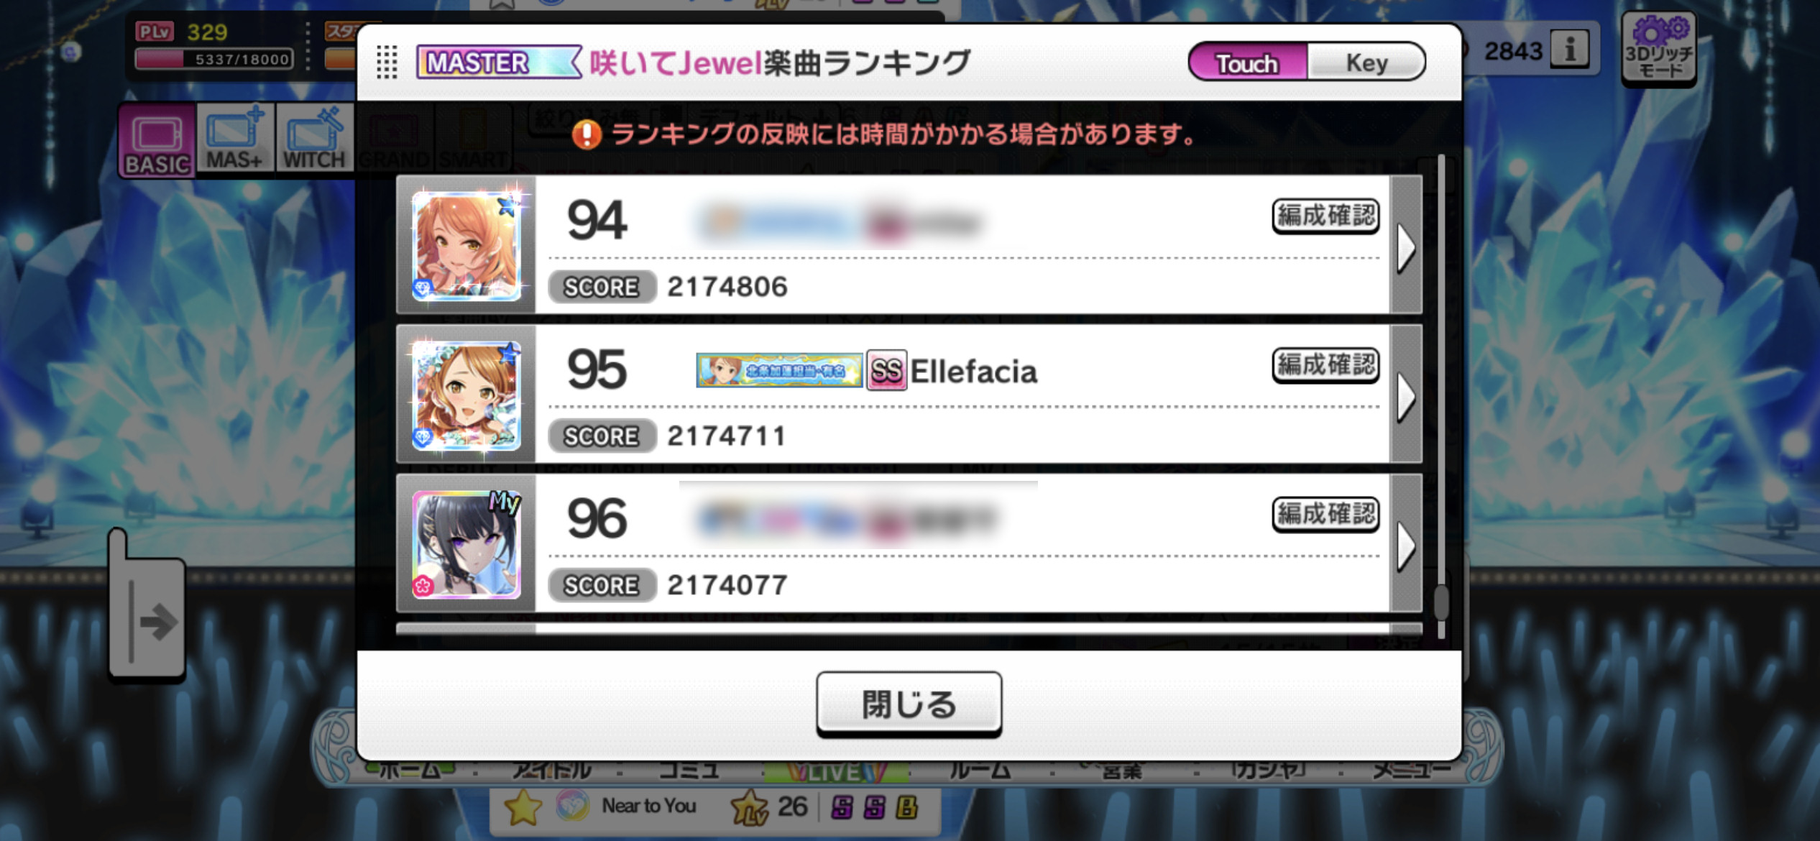Select the WITCH mode icon
The height and width of the screenshot is (841, 1820).
coord(314,138)
